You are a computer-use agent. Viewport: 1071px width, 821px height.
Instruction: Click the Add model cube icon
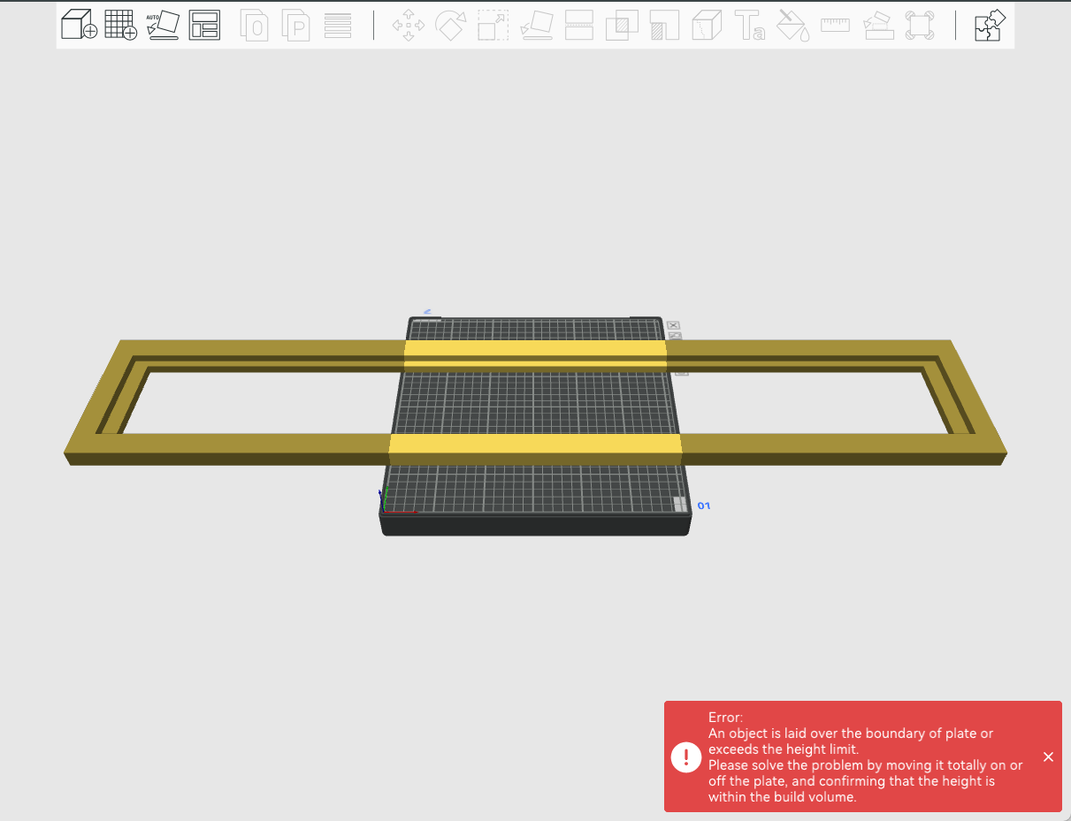(x=79, y=26)
